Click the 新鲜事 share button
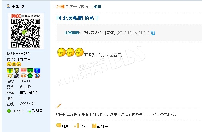 pyautogui.click(x=100, y=126)
